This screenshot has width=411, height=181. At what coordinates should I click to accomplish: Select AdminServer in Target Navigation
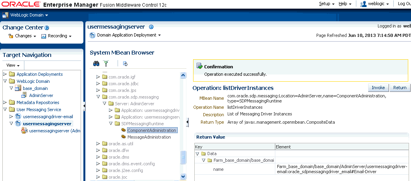(x=41, y=95)
